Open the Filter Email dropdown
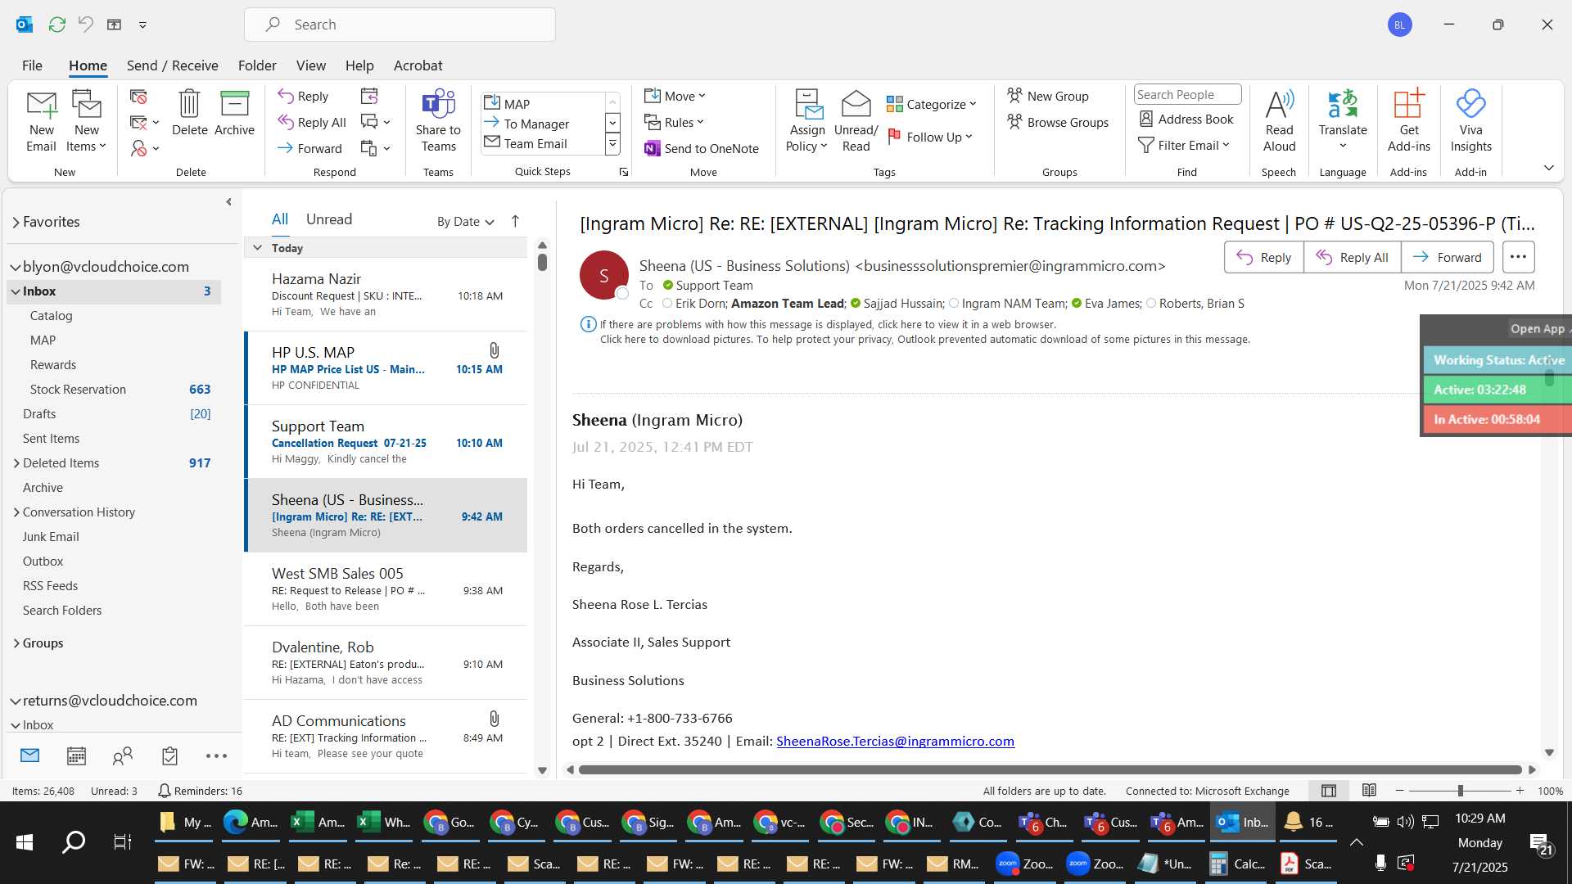This screenshot has height=884, width=1572. [x=1184, y=145]
